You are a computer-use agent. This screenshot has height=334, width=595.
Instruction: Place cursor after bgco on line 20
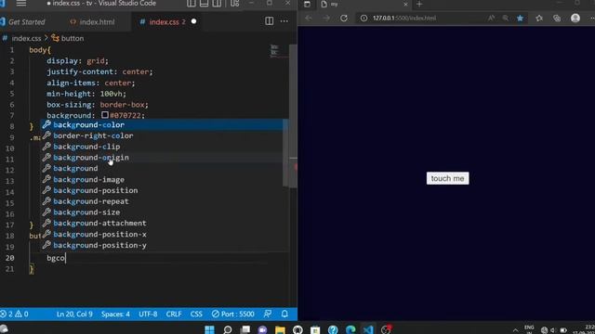(x=66, y=258)
